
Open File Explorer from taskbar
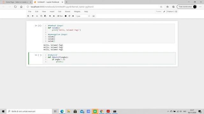click(69, 111)
